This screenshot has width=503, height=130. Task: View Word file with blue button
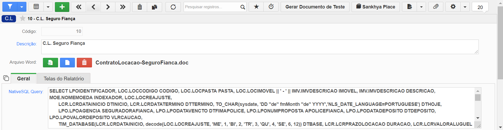pos(67,63)
